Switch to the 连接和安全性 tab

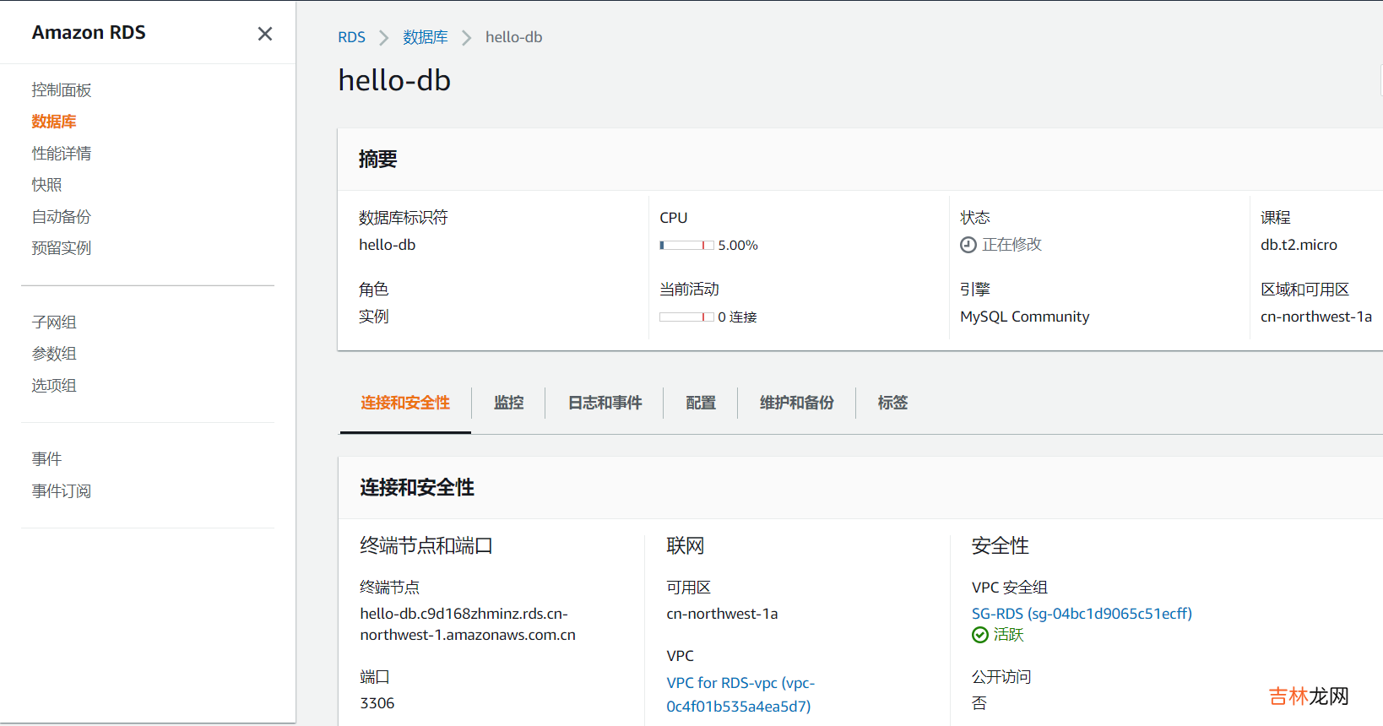405,403
